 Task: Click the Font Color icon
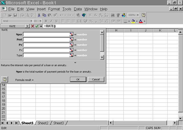point(140,21)
